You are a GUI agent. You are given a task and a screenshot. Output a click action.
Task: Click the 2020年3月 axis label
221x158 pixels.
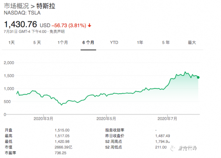click(43, 119)
